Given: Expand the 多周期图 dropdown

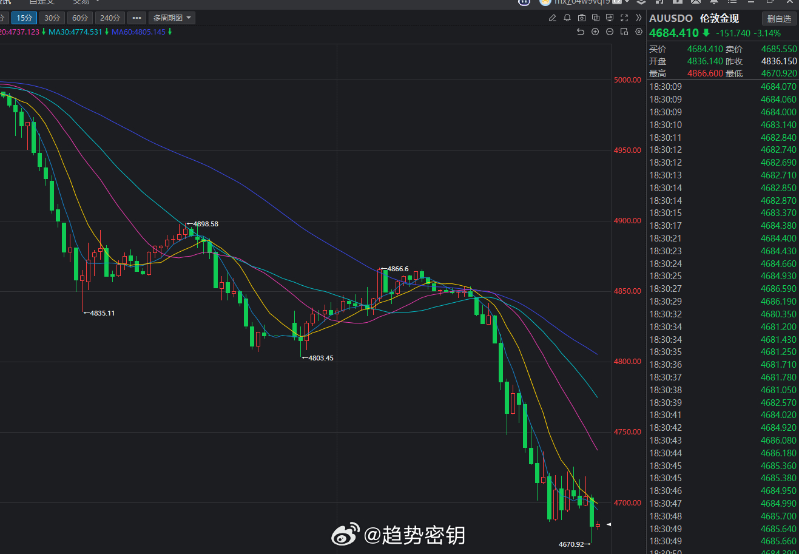Looking at the screenshot, I should coord(172,18).
